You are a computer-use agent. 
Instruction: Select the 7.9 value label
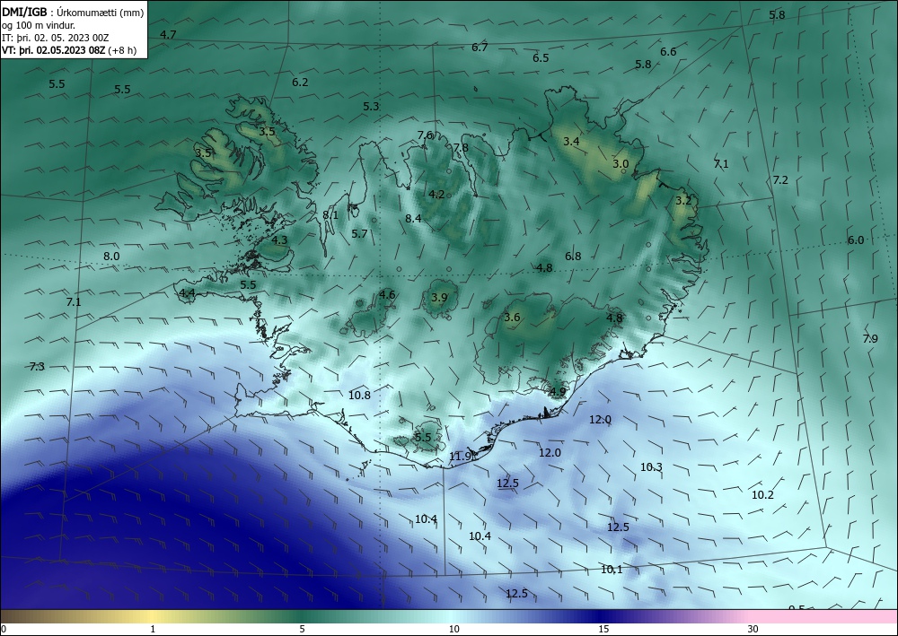pyautogui.click(x=870, y=338)
